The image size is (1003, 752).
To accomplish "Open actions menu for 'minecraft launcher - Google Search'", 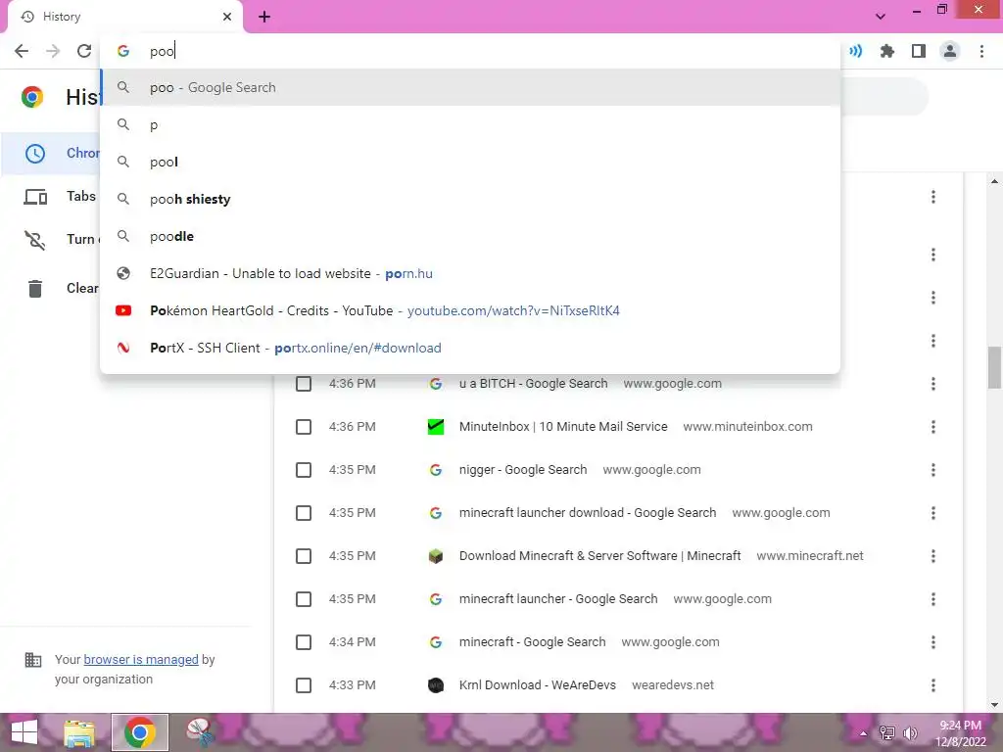I will [x=933, y=599].
